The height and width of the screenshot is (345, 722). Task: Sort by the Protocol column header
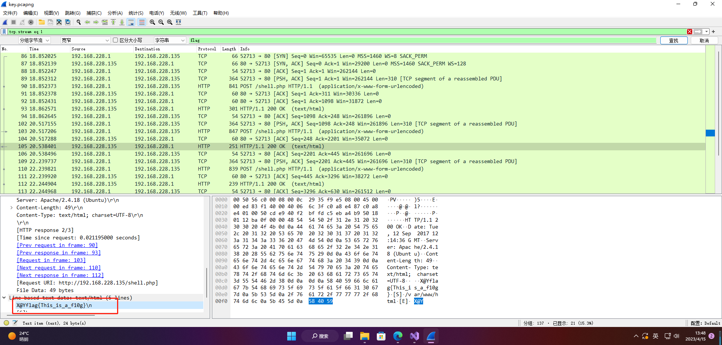207,49
